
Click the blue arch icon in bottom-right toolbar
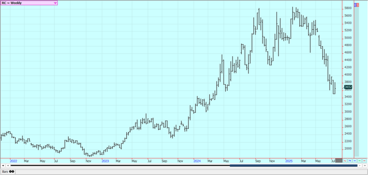coord(350,161)
